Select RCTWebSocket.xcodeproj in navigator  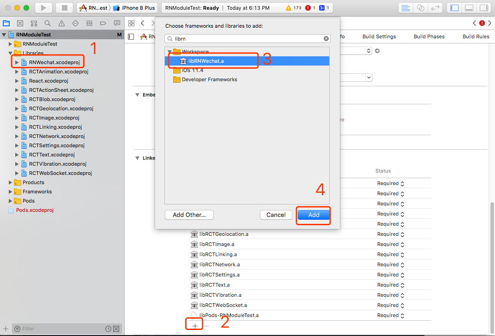point(60,173)
